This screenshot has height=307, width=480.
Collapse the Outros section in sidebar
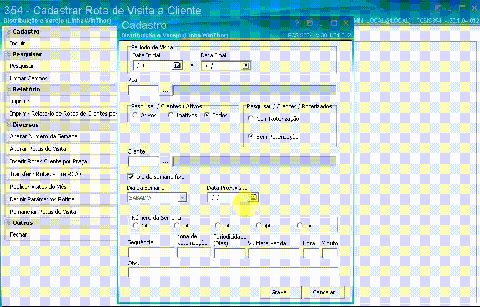(9, 223)
